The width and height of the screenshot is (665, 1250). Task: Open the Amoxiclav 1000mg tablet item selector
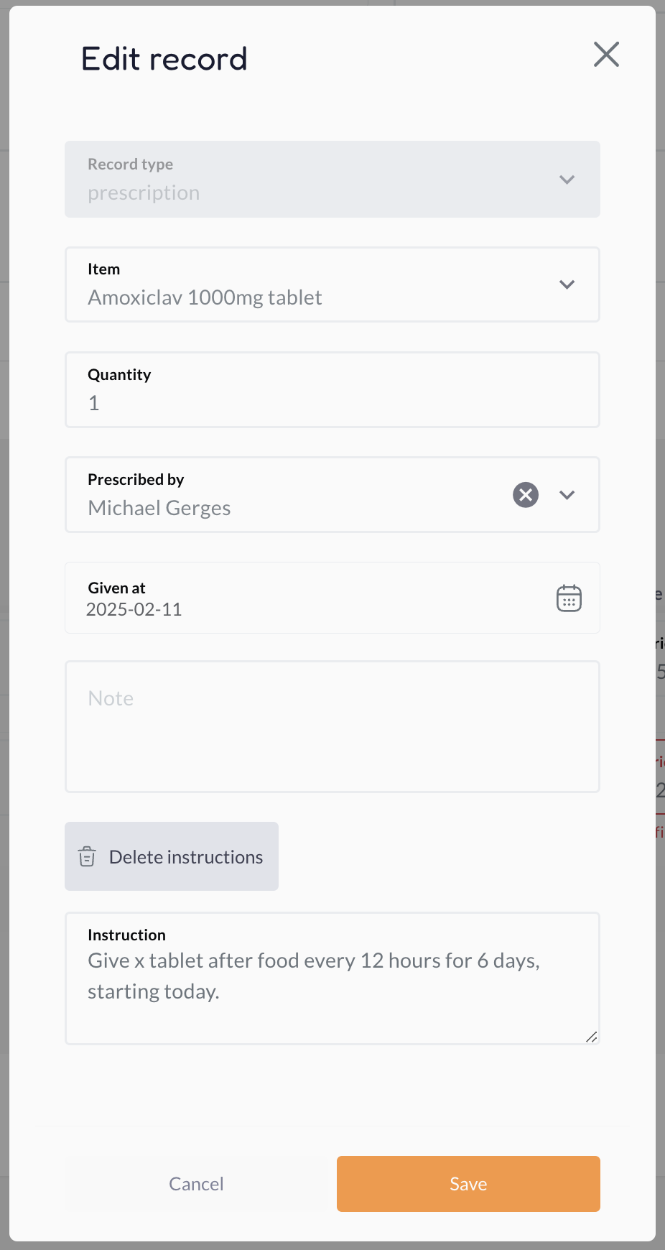coord(332,284)
